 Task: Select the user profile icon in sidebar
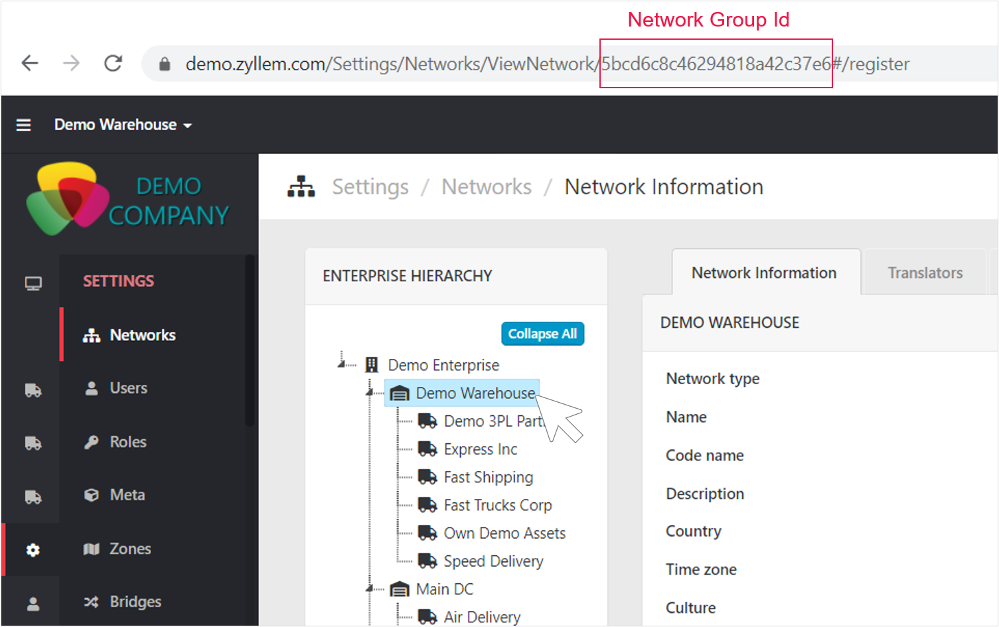coord(33,604)
